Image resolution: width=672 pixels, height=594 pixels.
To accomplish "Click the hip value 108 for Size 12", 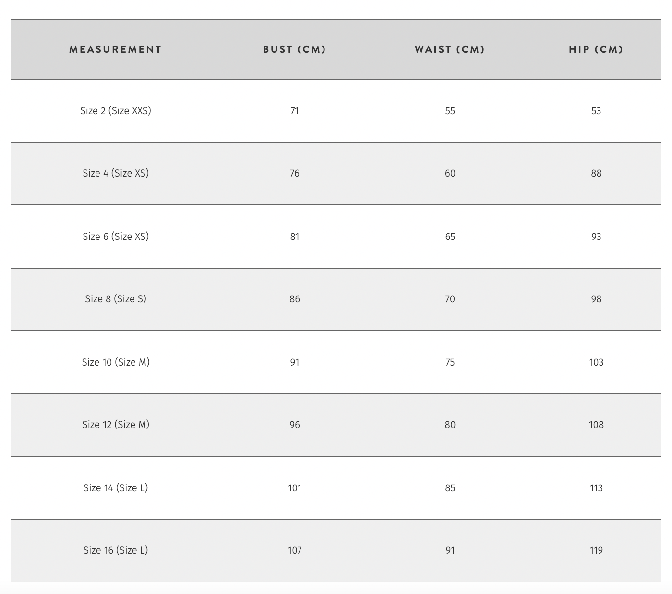I will [x=596, y=425].
